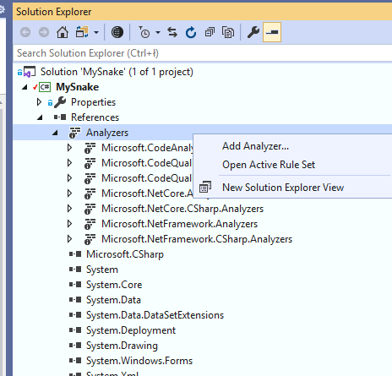Click the dark globe toolbar icon
This screenshot has height=376, width=392.
pyautogui.click(x=117, y=32)
